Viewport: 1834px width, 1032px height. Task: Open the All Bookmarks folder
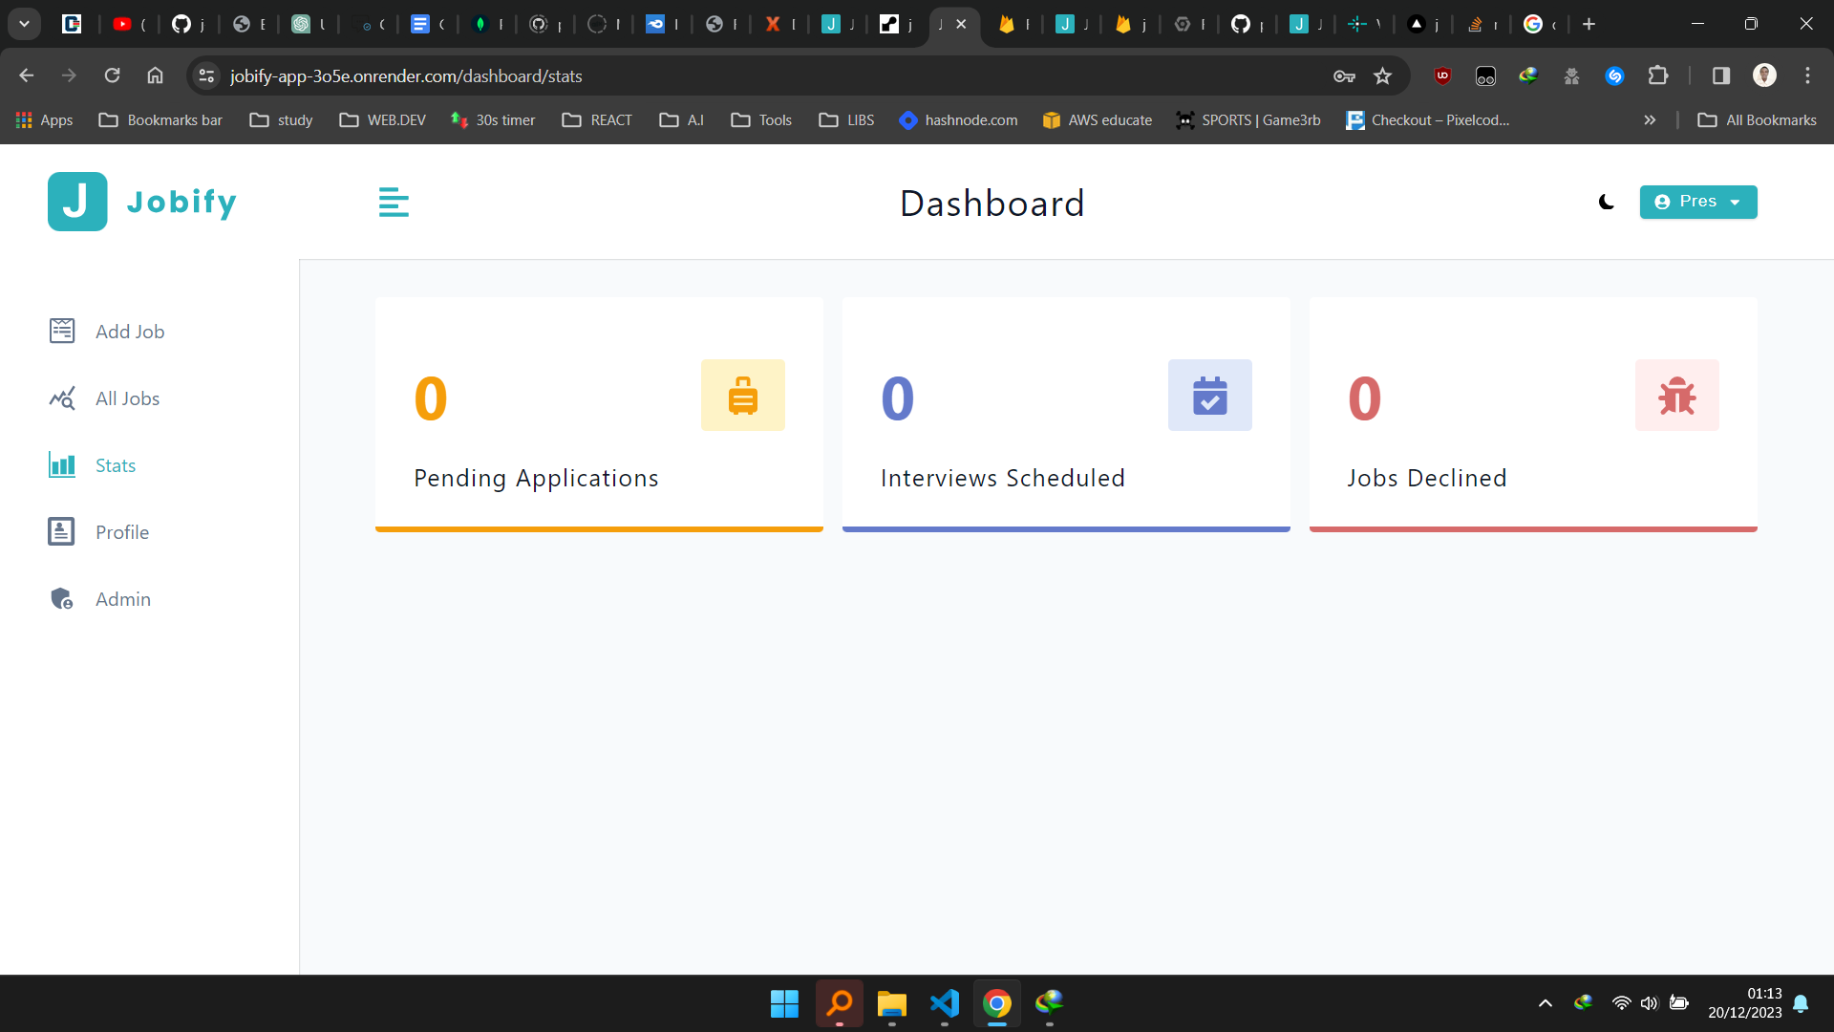point(1757,120)
